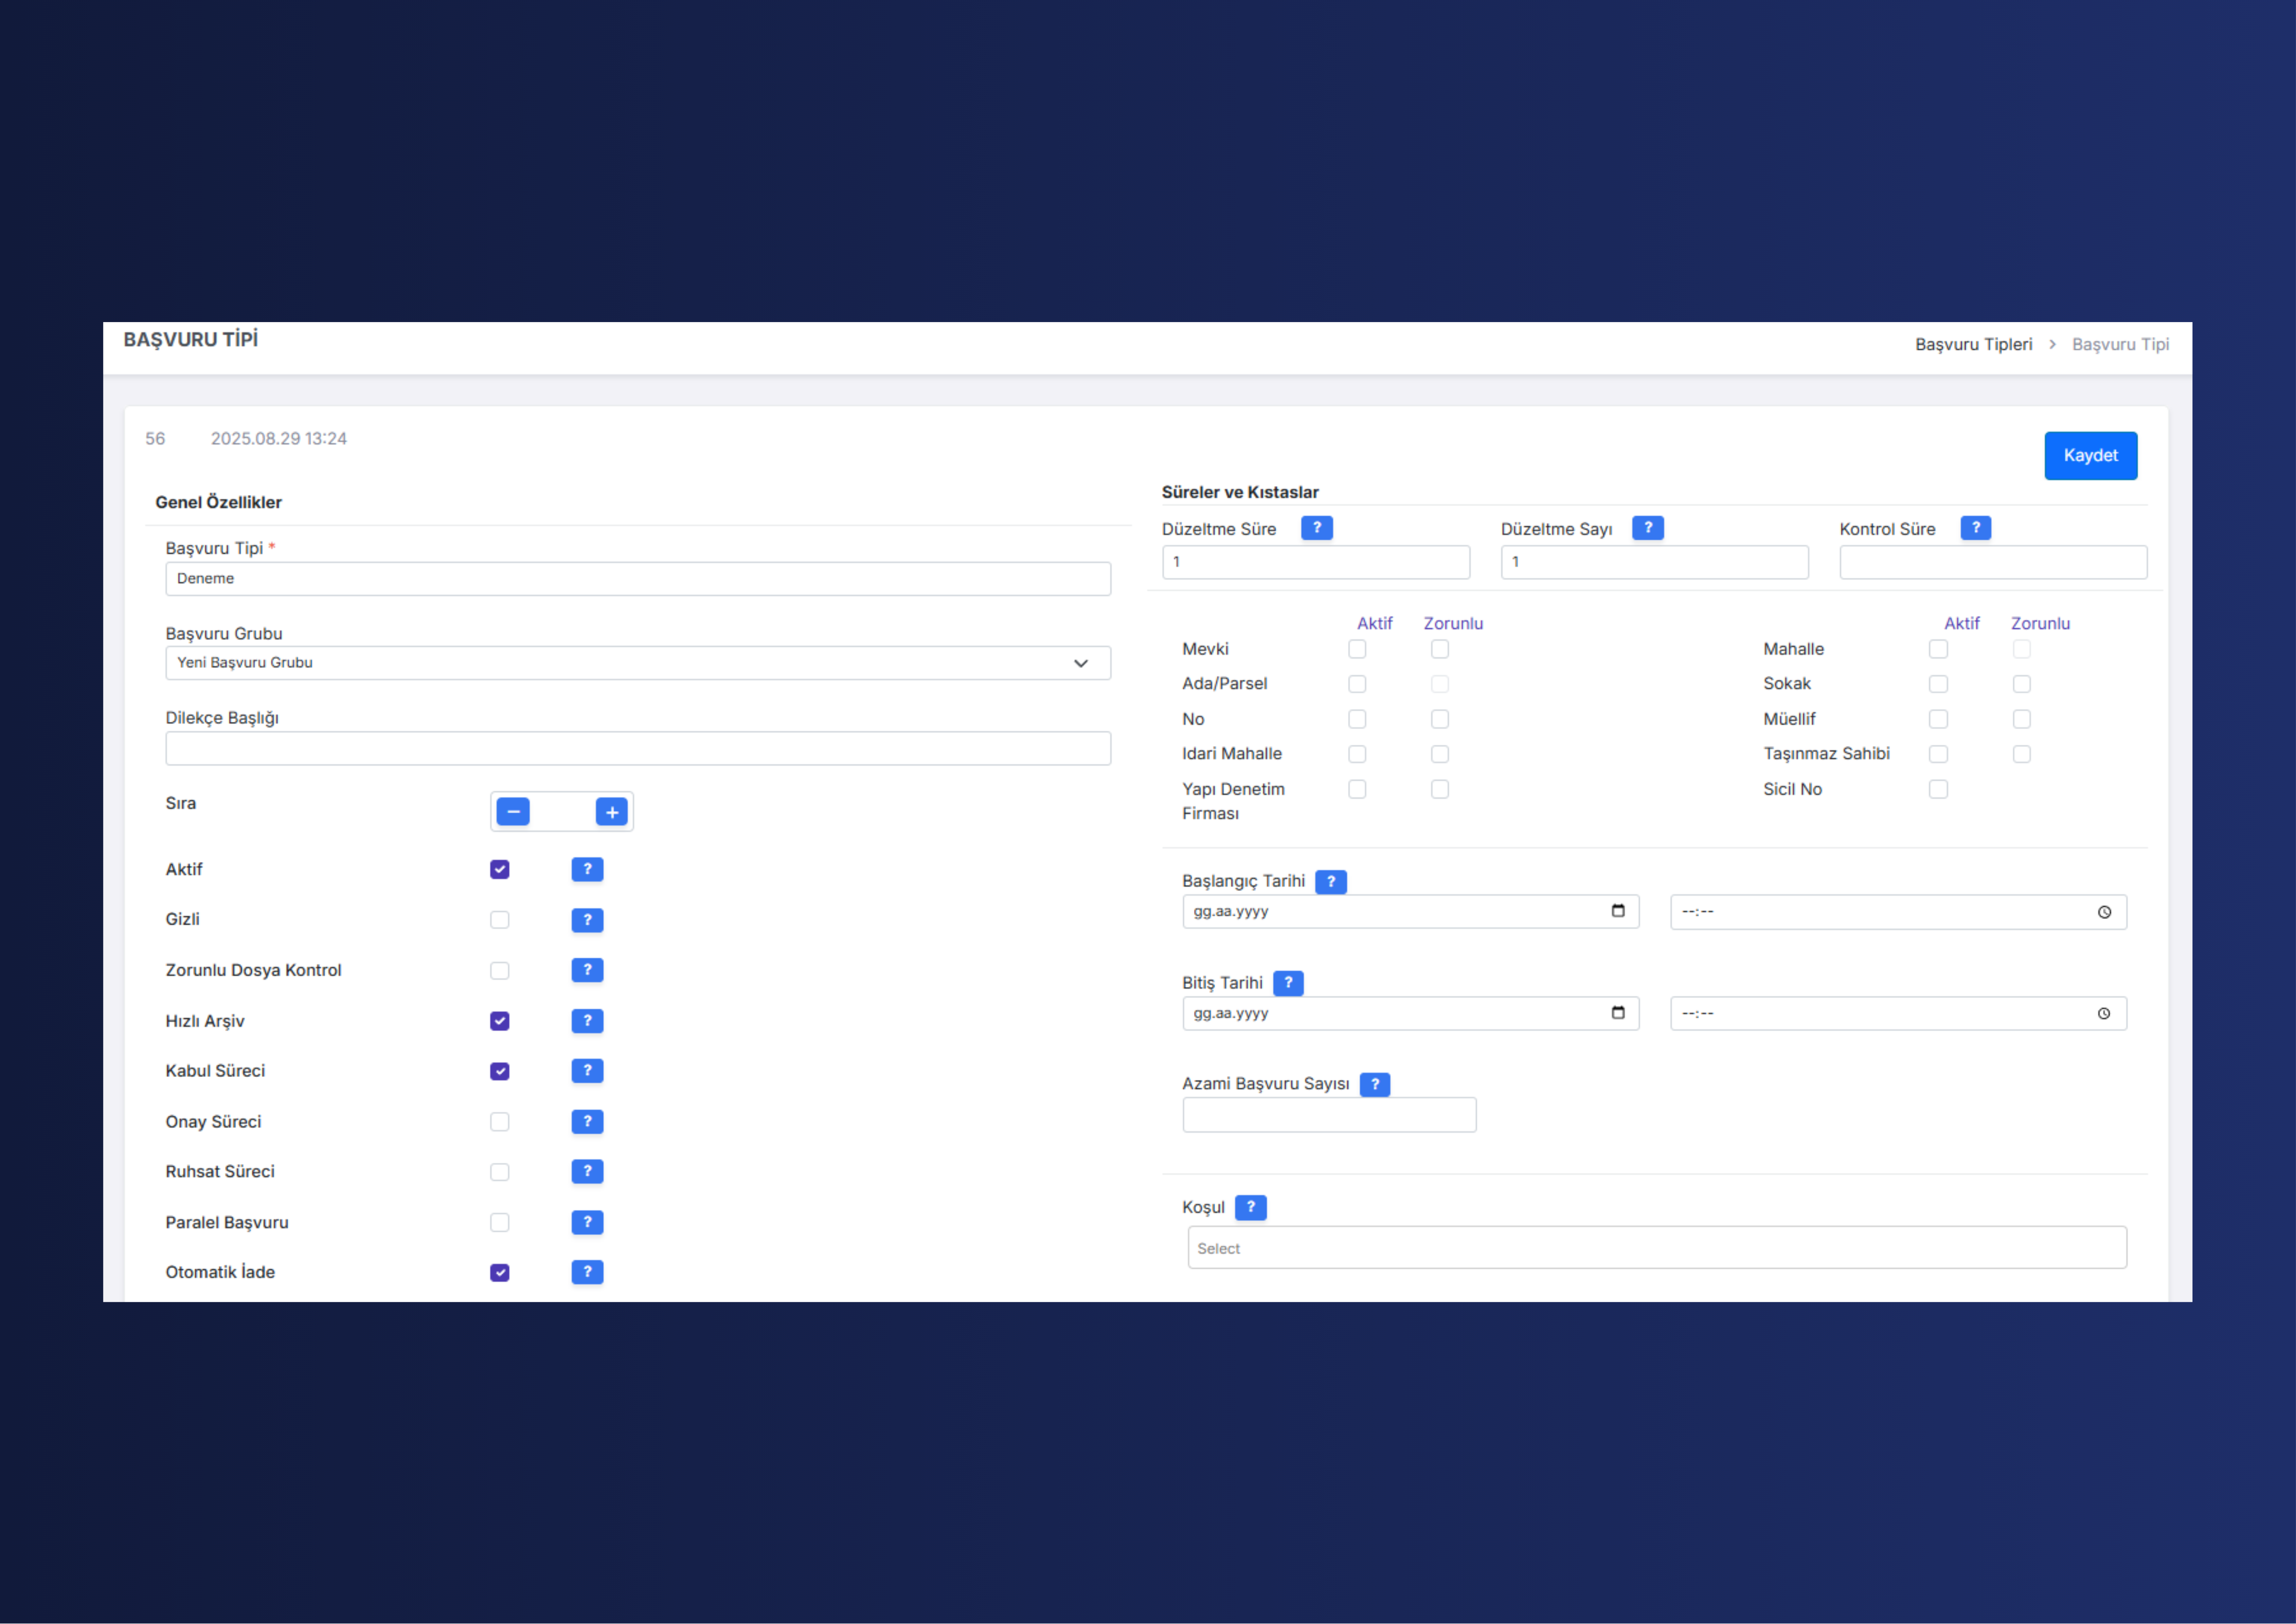Tick Aktif checkbox for Yapı Denetim Firması
Viewport: 2296px width, 1624px height.
click(1357, 790)
